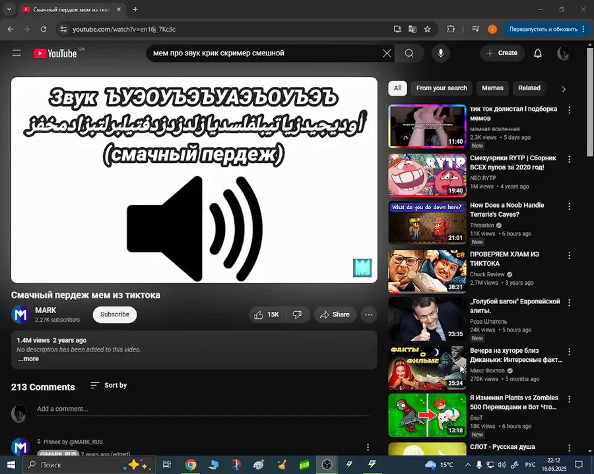This screenshot has width=594, height=474.
Task: Open Chrome media controls icon
Action: tap(476, 29)
